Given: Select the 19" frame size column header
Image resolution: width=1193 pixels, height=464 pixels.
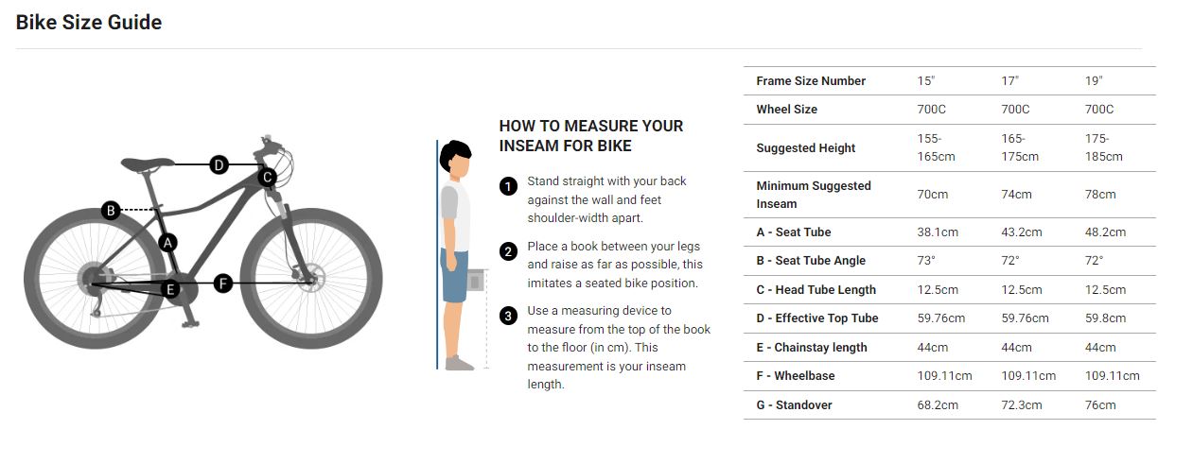Looking at the screenshot, I should click(x=1094, y=81).
